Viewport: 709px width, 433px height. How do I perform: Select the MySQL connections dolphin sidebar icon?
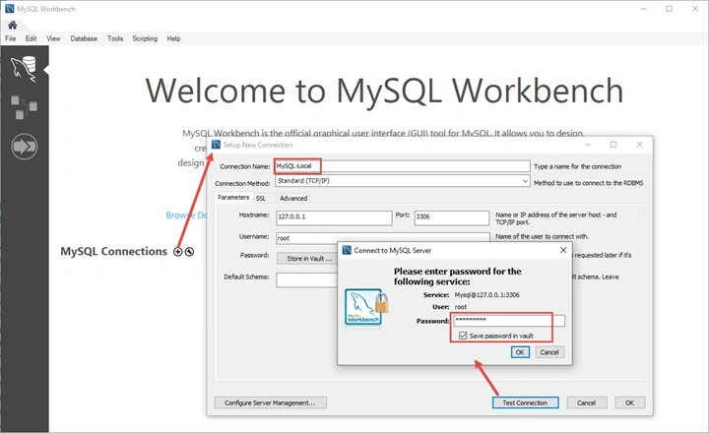click(x=24, y=69)
